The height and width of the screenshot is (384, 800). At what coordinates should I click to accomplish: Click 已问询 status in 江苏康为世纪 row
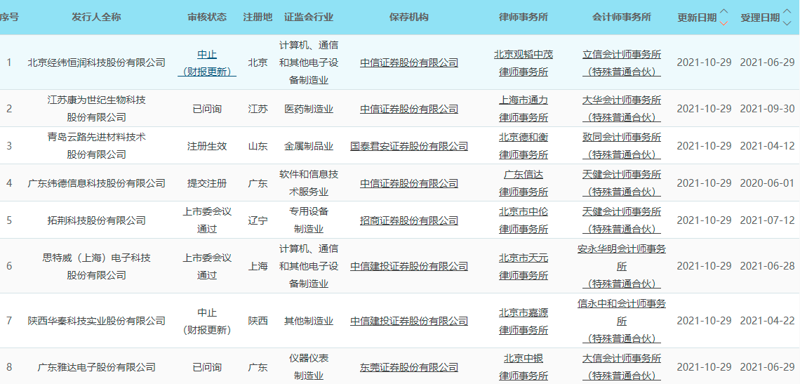click(x=206, y=109)
